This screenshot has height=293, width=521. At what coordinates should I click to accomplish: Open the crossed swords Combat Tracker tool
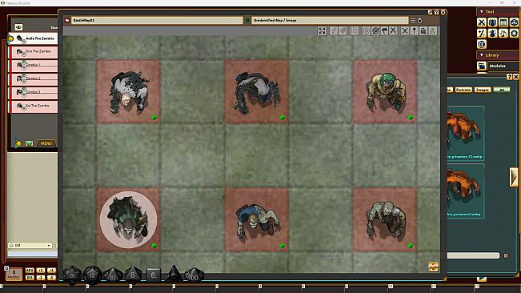tap(482, 22)
